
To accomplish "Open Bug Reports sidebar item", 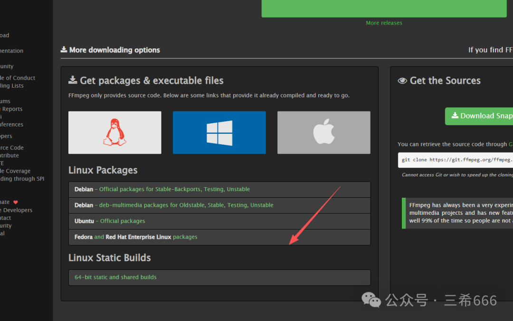I will tap(12, 109).
